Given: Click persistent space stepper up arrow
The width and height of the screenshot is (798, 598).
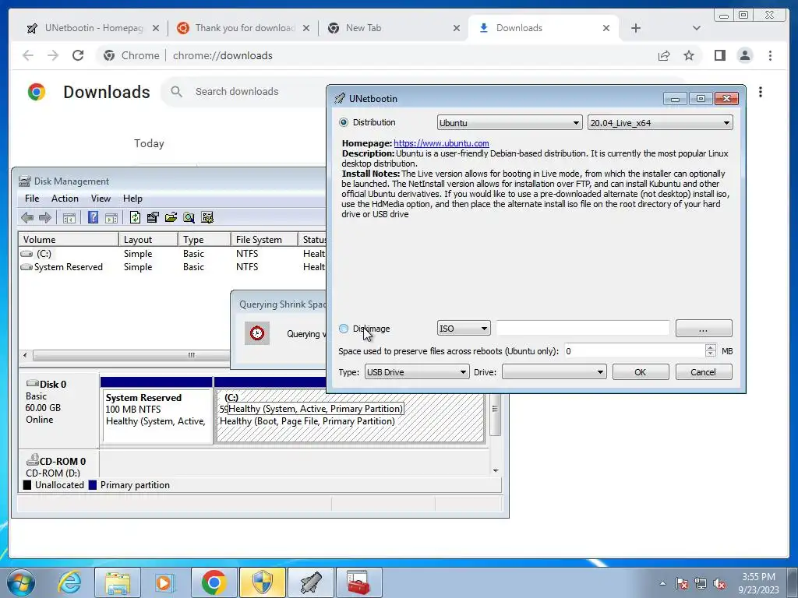Looking at the screenshot, I should point(711,347).
